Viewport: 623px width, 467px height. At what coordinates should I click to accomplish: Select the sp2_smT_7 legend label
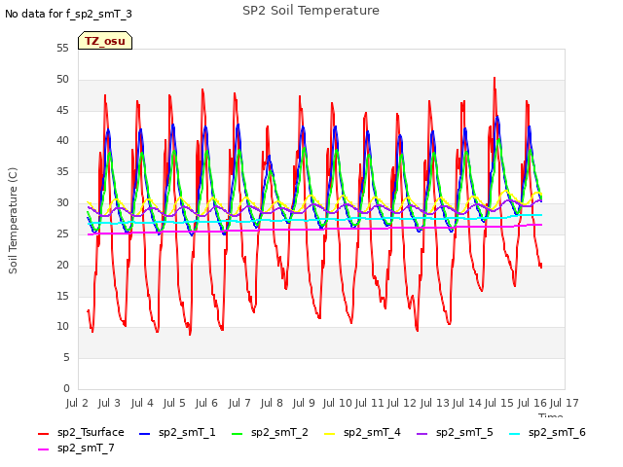pyautogui.click(x=86, y=448)
